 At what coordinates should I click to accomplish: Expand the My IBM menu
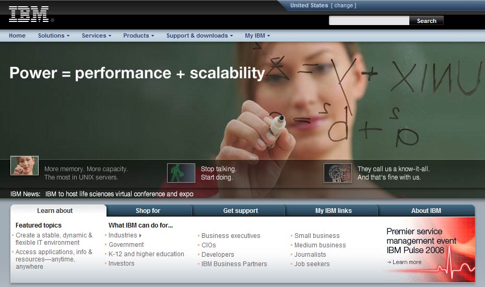257,35
